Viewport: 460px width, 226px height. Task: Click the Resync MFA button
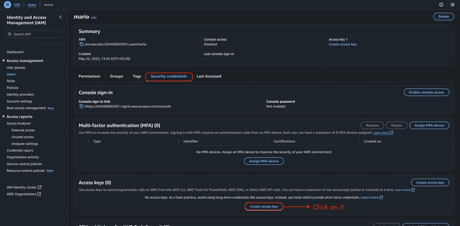[396, 125]
